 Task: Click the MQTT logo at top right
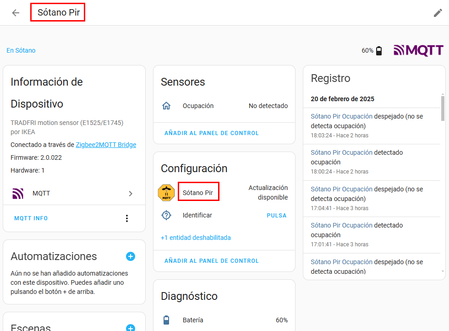[418, 50]
